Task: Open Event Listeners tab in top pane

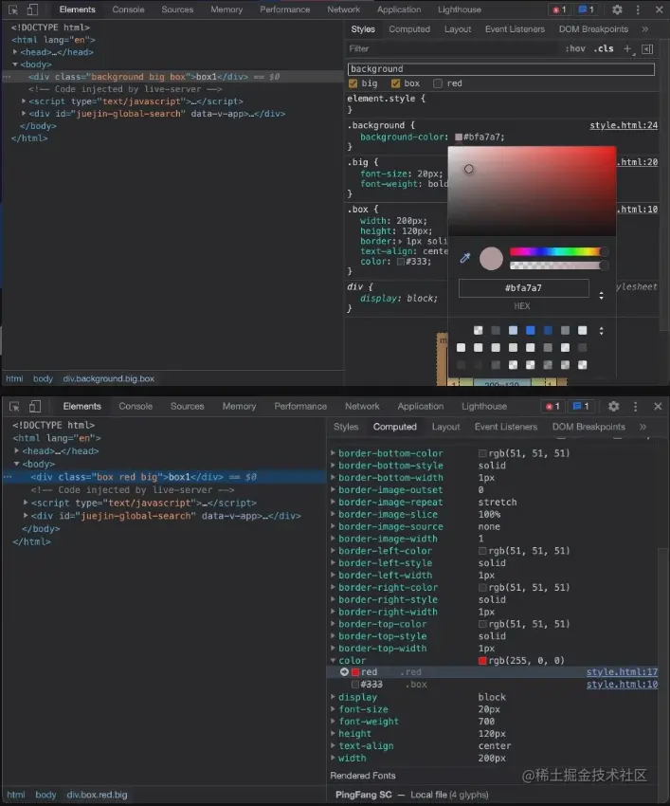Action: (x=515, y=29)
